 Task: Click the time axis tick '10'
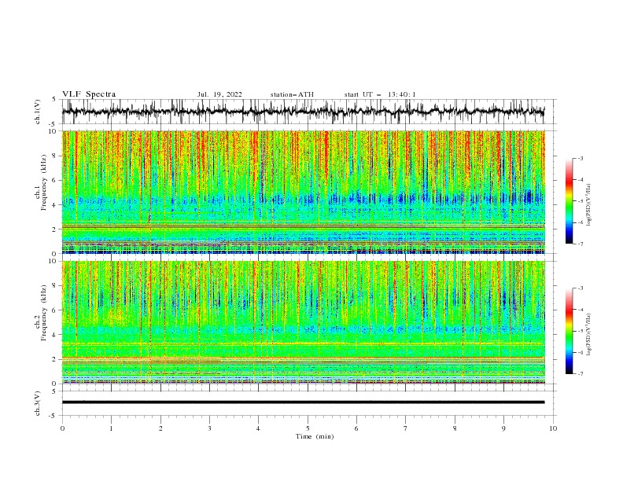(553, 428)
